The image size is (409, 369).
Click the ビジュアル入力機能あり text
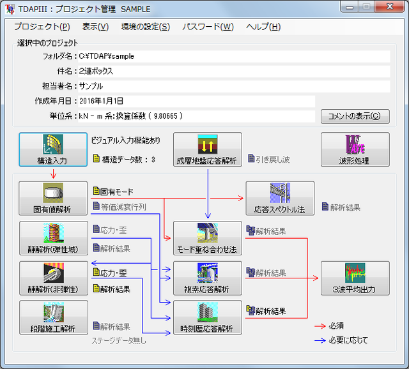[x=125, y=140]
